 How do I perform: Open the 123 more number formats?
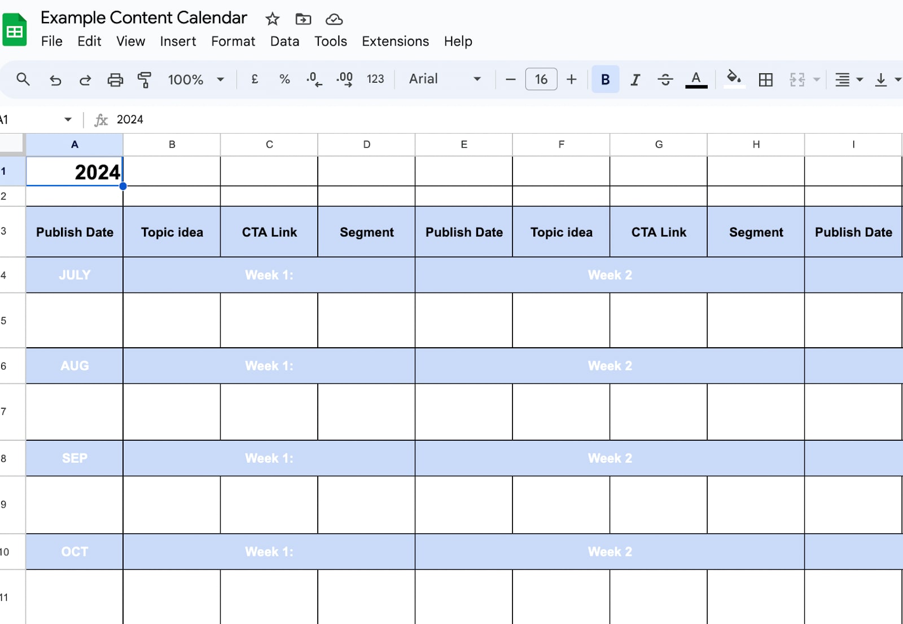click(x=375, y=79)
